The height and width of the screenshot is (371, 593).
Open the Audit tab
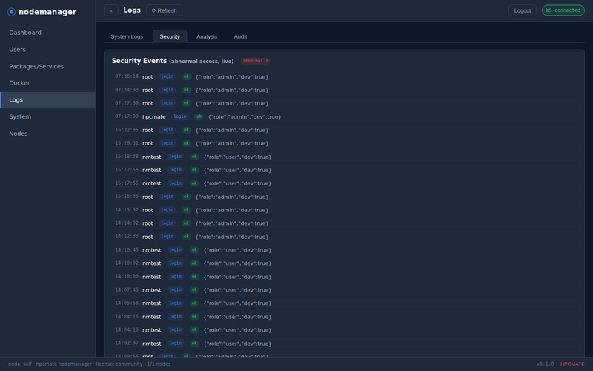tap(240, 36)
